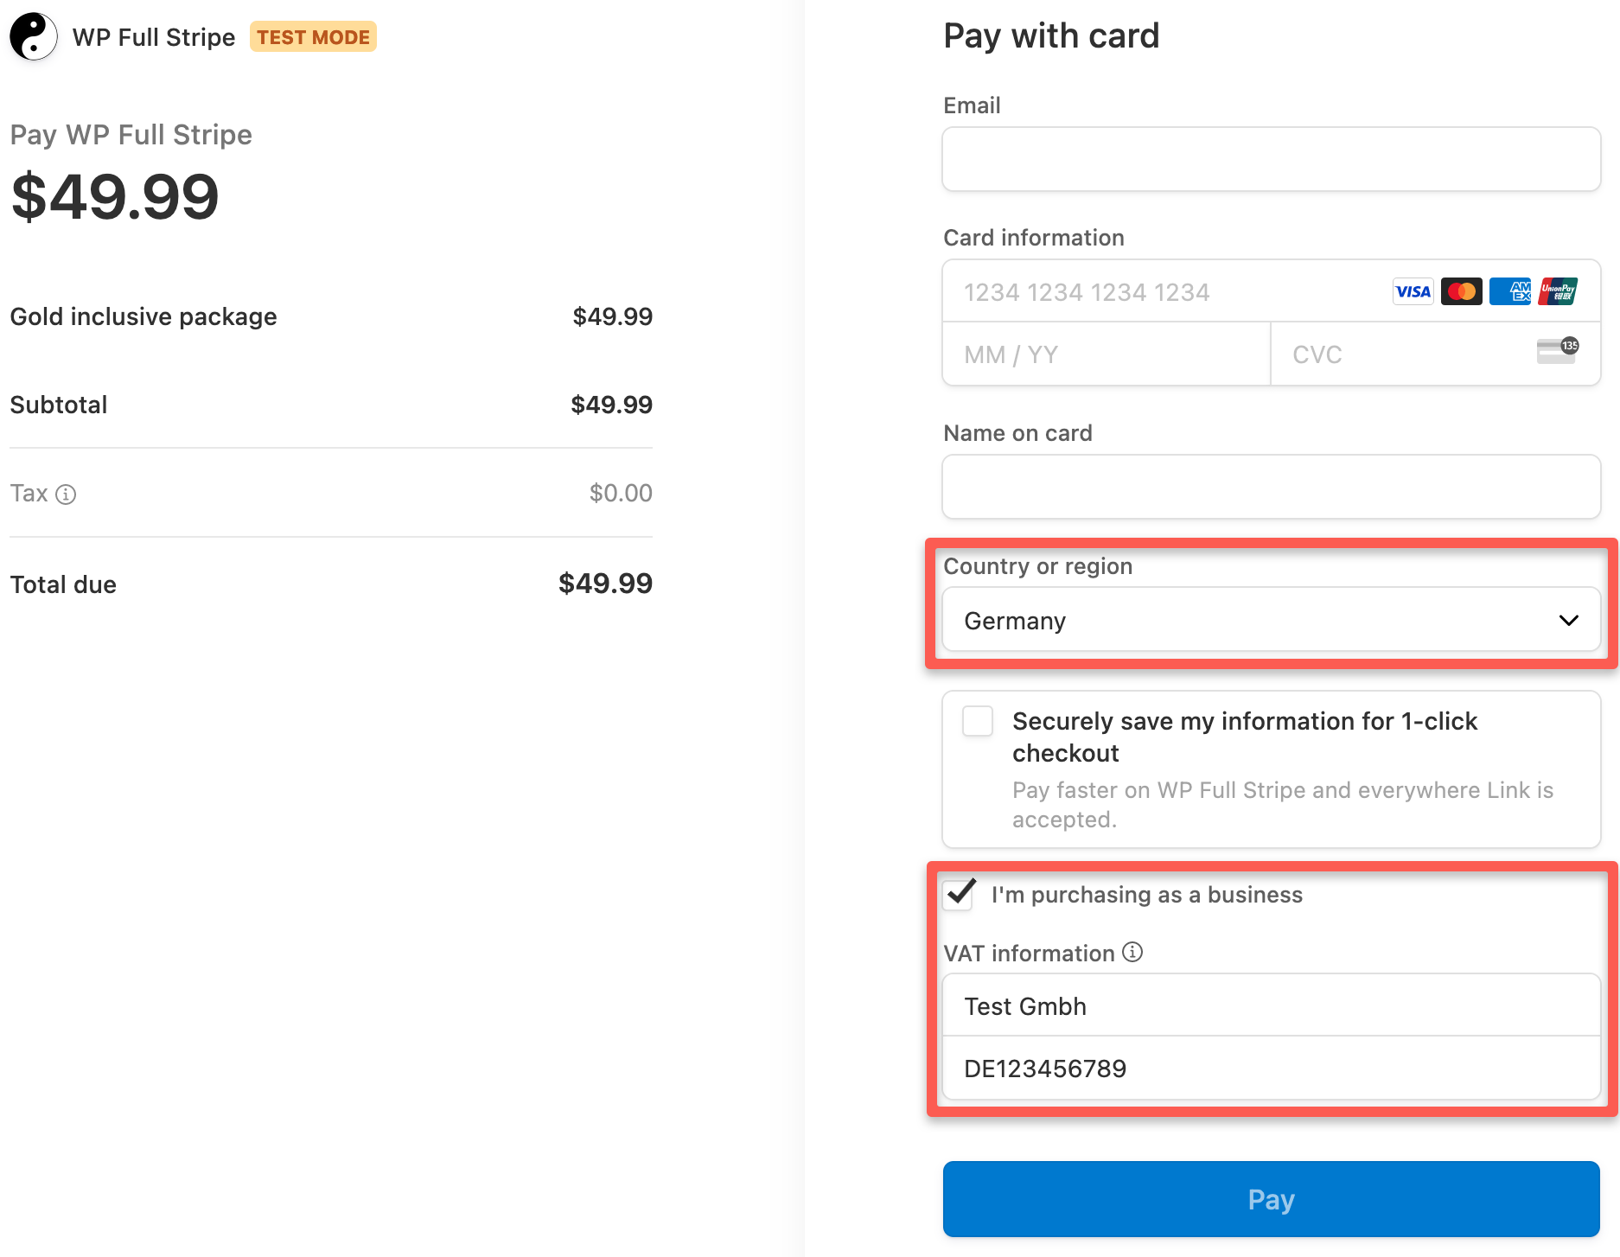Click the Email input field

coord(1271,159)
